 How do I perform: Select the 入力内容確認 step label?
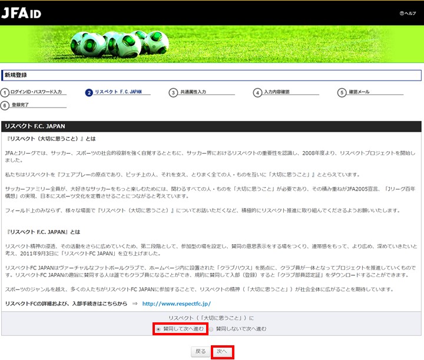pos(277,92)
